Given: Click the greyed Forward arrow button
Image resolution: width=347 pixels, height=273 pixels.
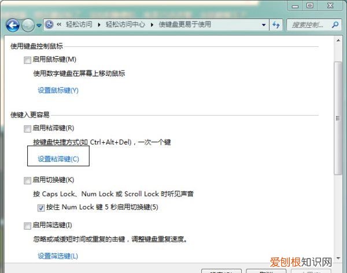Looking at the screenshot, I should coord(28,25).
